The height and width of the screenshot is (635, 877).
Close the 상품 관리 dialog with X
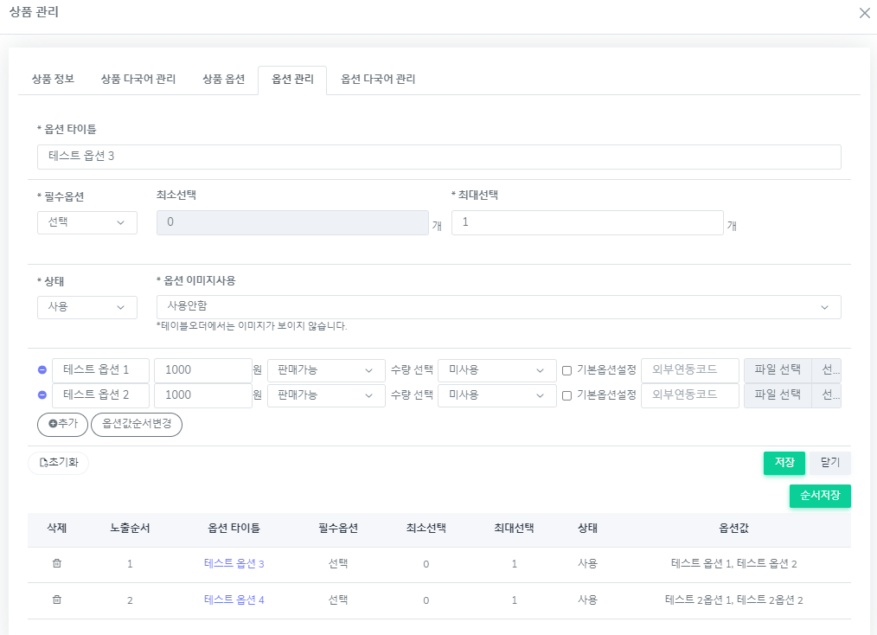click(x=864, y=13)
